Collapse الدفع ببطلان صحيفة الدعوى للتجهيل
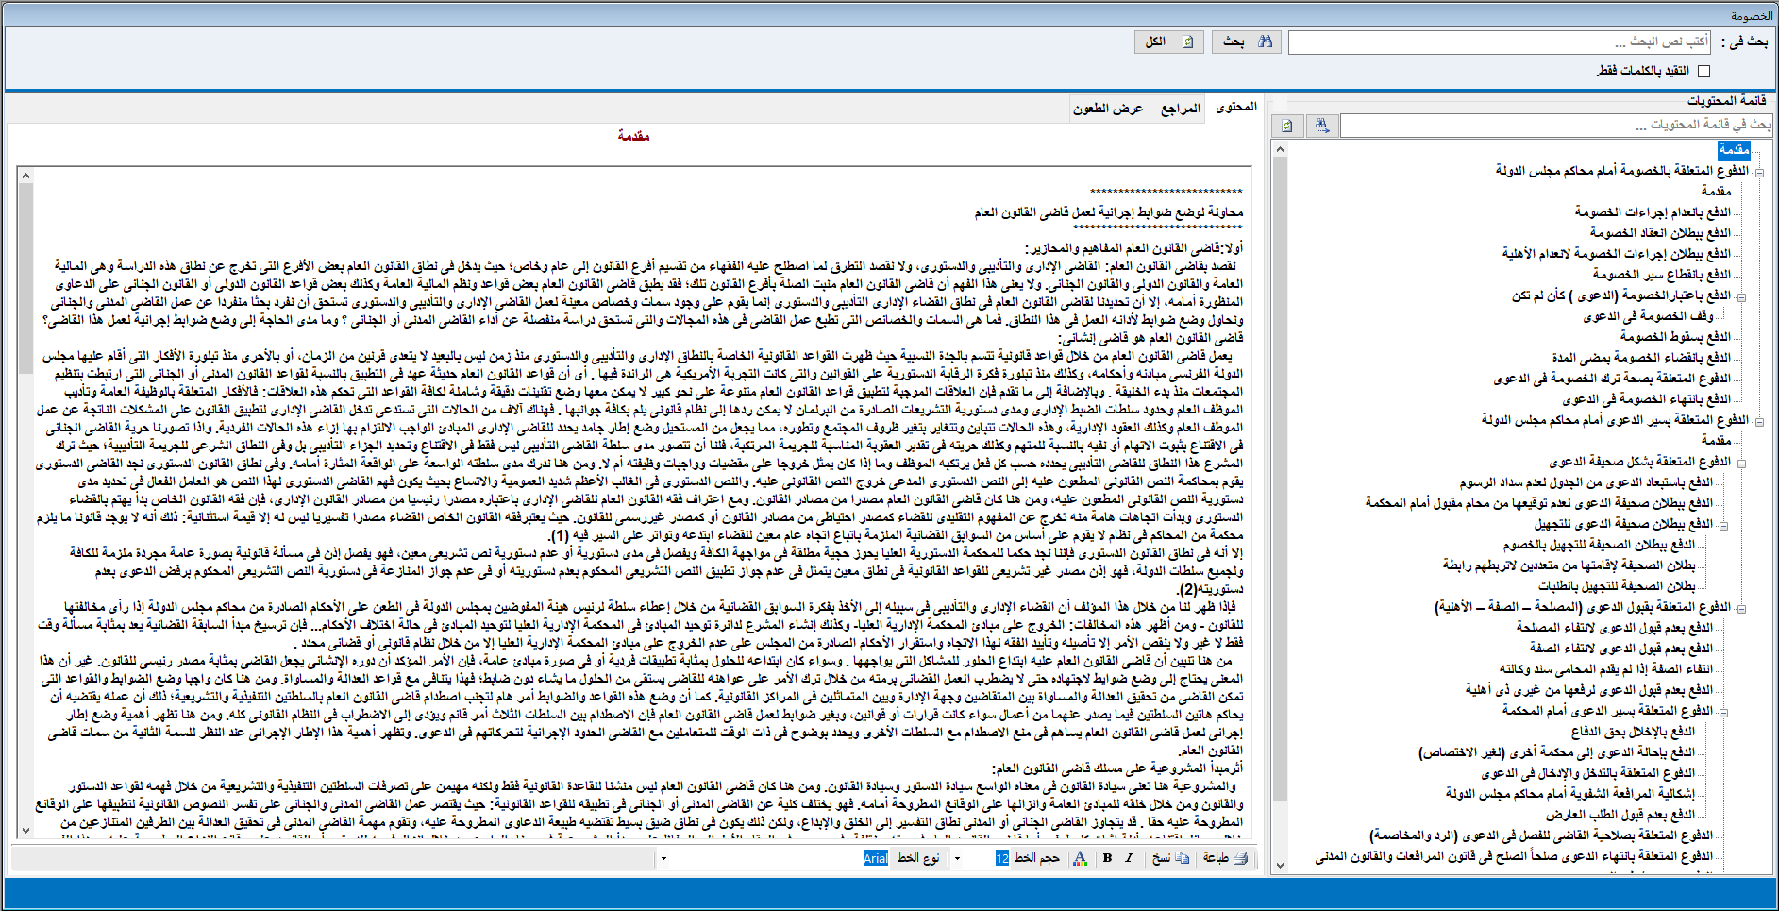Image resolution: width=1779 pixels, height=911 pixels. click(1723, 525)
